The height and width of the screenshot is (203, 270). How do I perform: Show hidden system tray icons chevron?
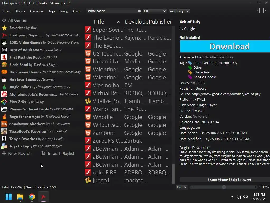click(232, 197)
